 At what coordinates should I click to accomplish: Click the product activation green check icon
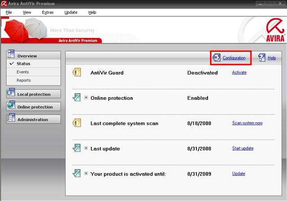pyautogui.click(x=77, y=173)
